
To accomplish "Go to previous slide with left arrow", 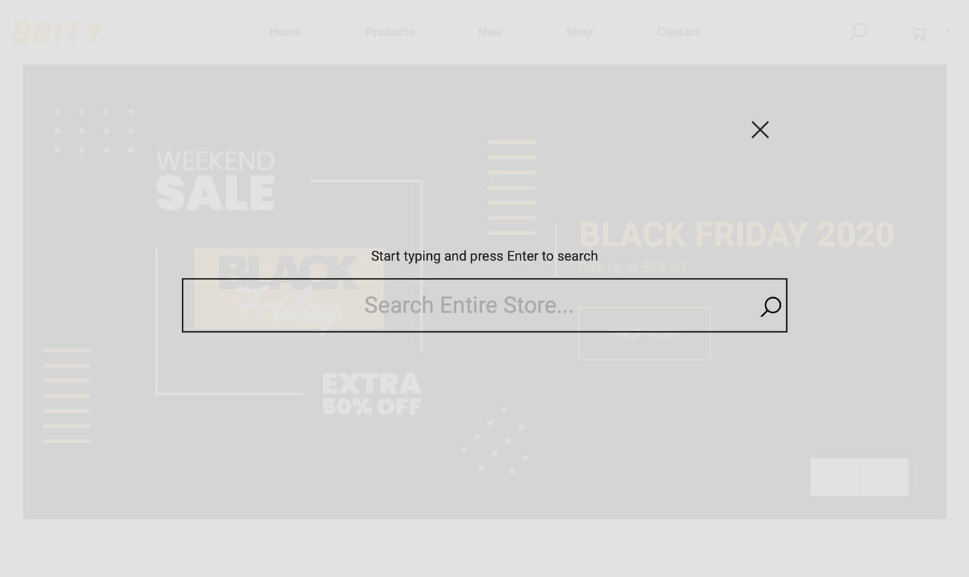I will (x=835, y=477).
